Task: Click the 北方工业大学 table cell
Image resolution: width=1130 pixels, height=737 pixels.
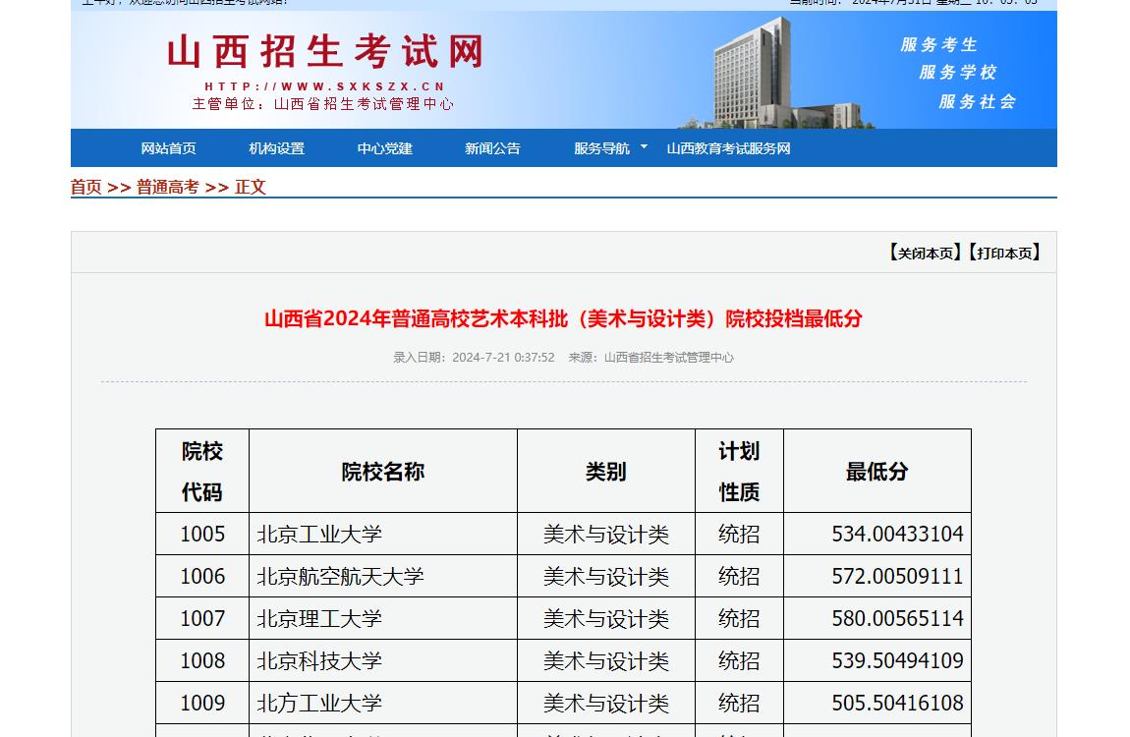Action: click(x=319, y=704)
